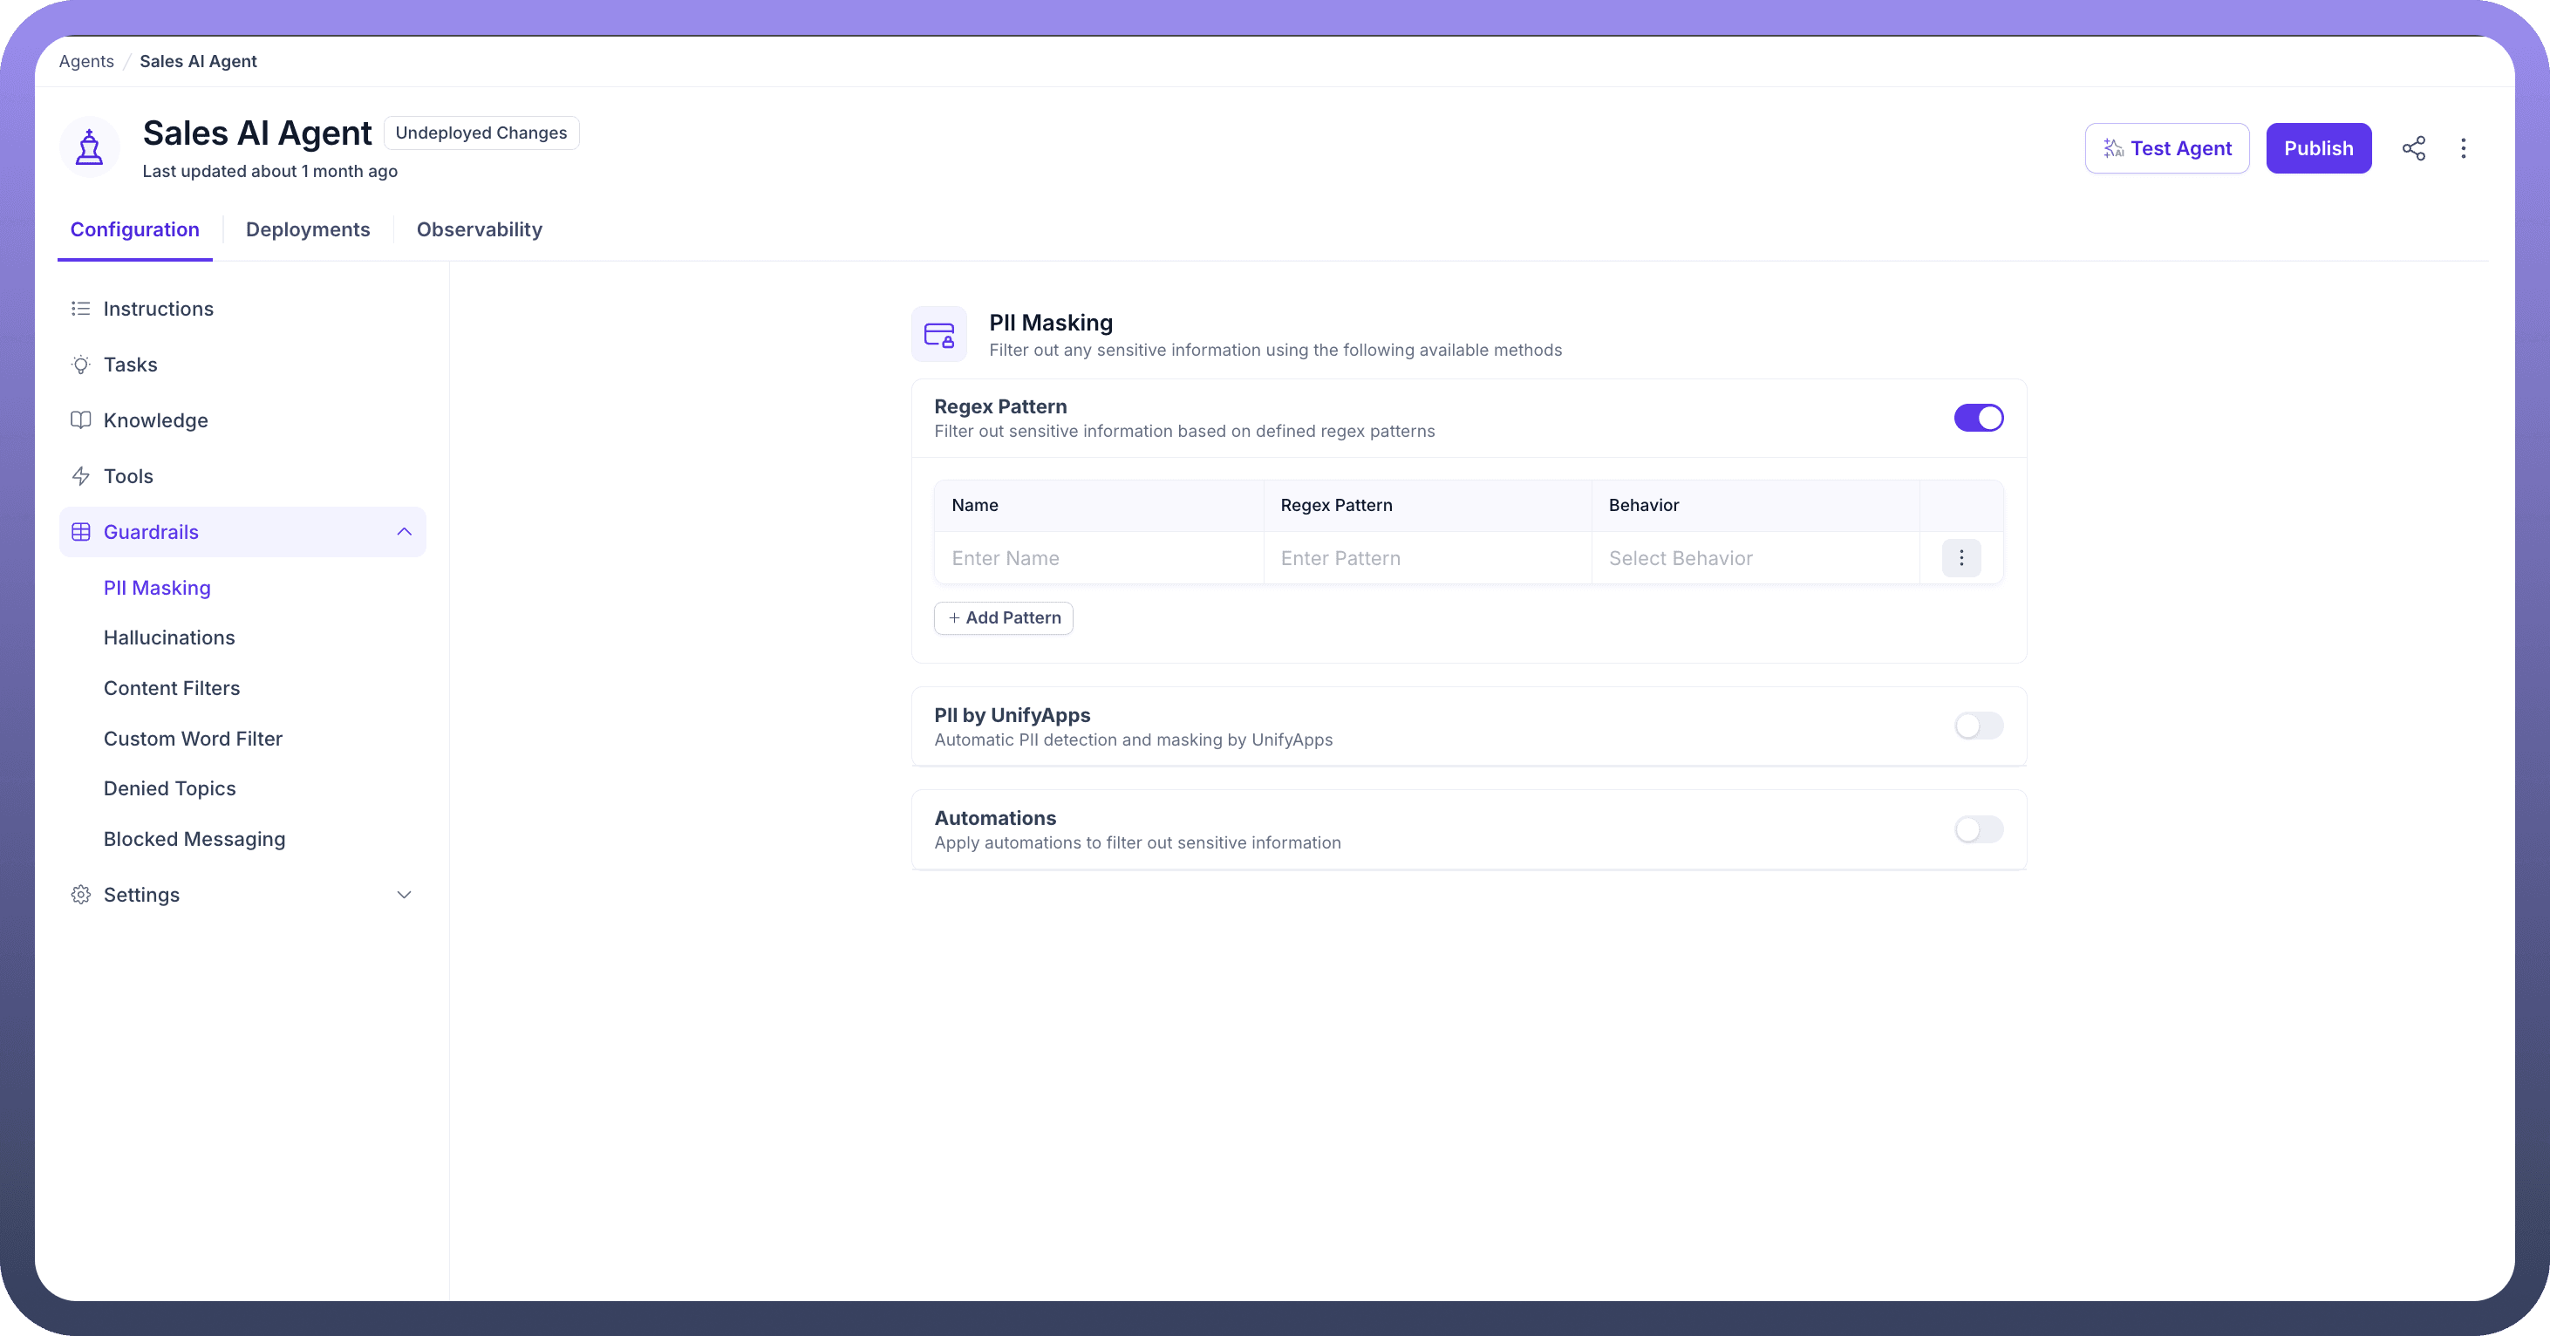Turn on the Automations toggle

pyautogui.click(x=1978, y=829)
